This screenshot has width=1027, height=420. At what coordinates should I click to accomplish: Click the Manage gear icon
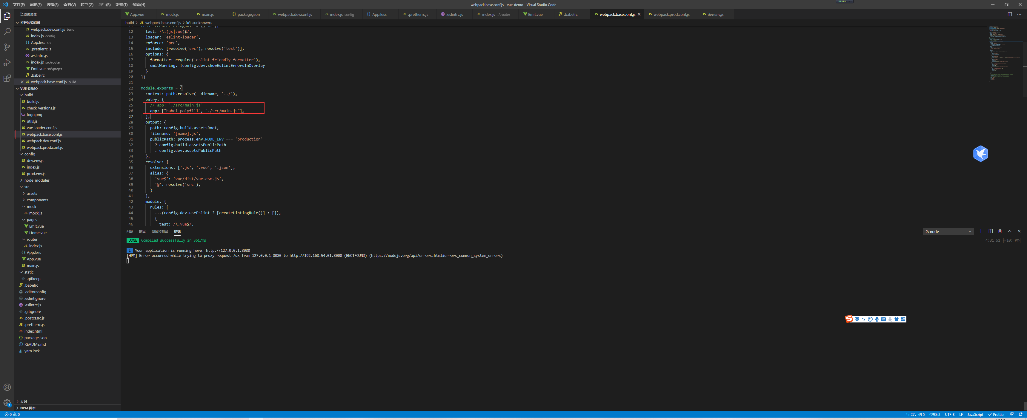tap(7, 402)
